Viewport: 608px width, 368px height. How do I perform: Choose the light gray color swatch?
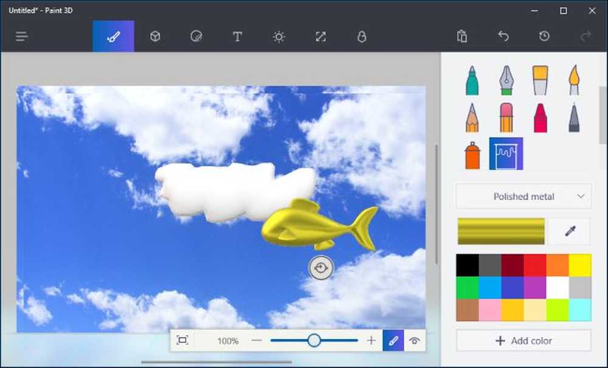[x=580, y=288]
